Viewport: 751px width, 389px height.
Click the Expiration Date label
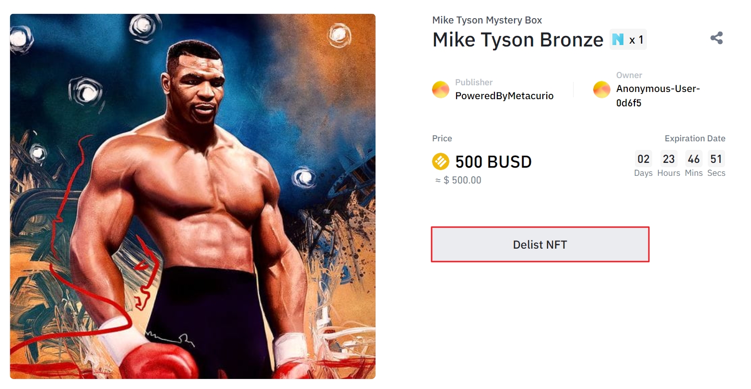coord(694,138)
